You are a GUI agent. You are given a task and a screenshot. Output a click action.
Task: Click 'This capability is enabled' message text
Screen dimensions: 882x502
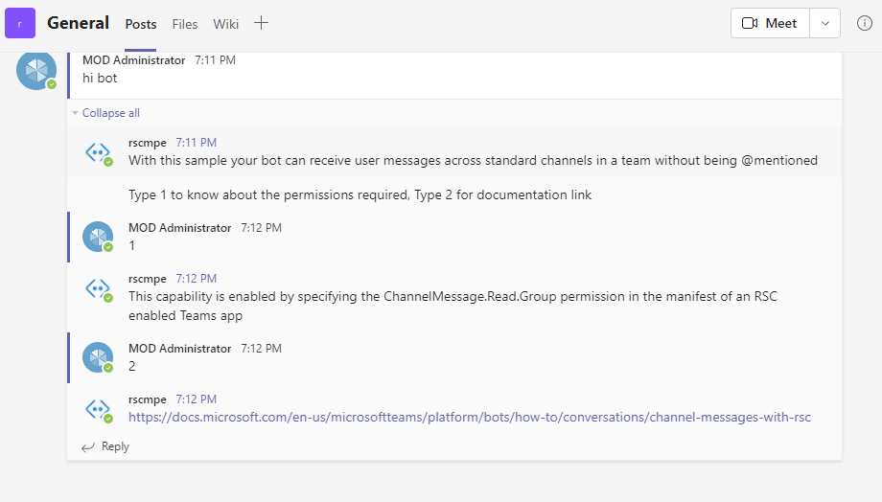tap(453, 306)
